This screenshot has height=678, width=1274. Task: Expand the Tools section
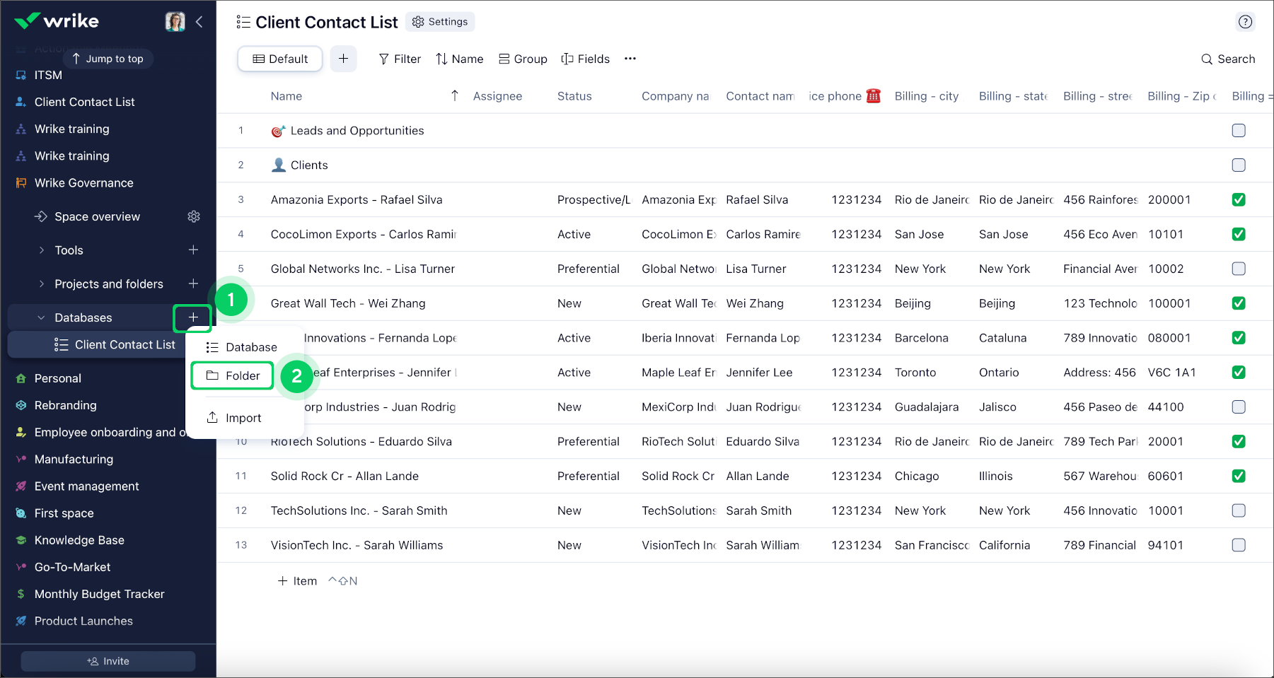click(x=42, y=250)
